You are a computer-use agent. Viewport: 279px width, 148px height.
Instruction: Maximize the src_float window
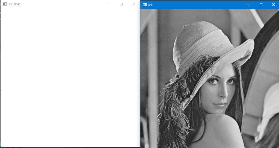click(x=121, y=4)
